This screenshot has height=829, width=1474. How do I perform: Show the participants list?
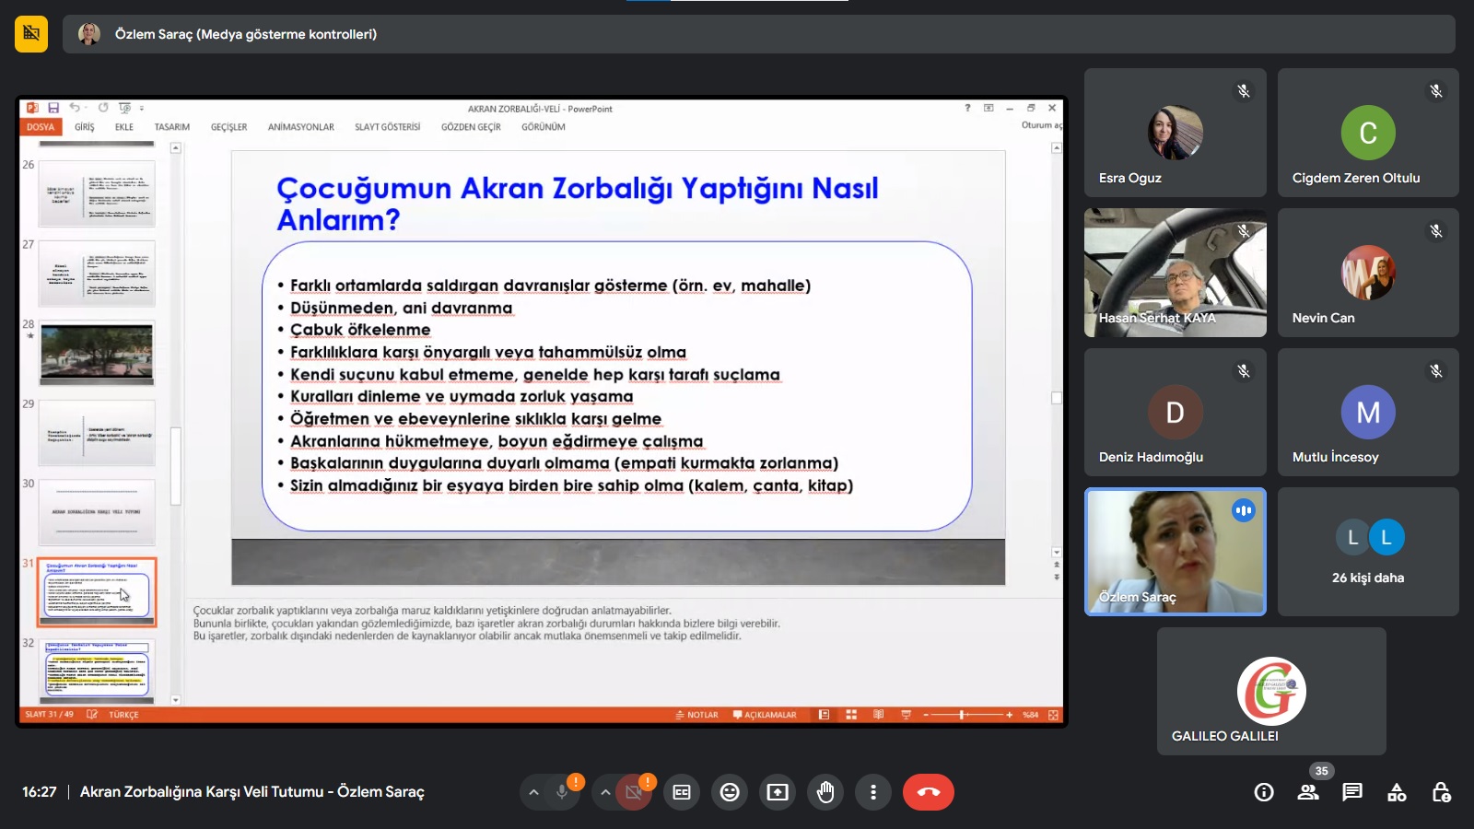click(1308, 792)
